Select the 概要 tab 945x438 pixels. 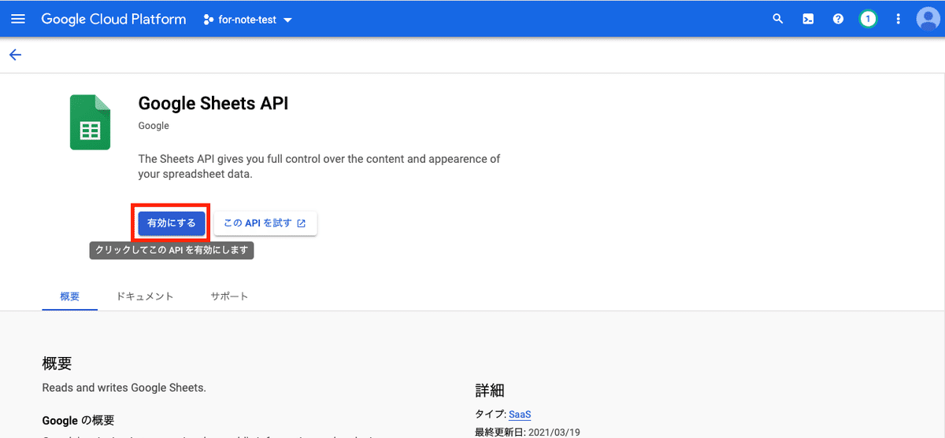tap(70, 296)
